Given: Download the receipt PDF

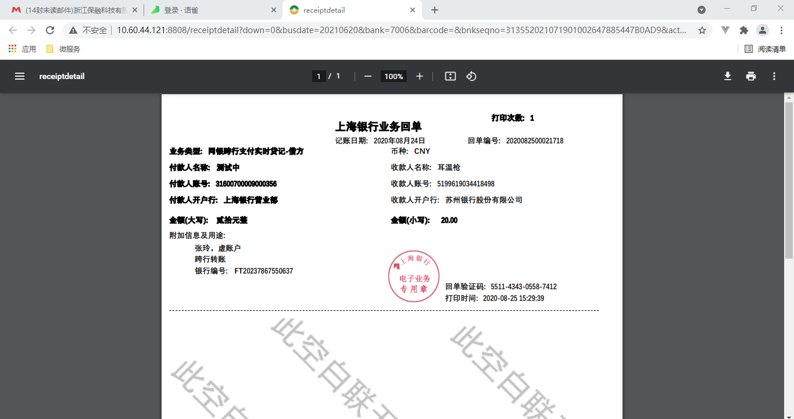Looking at the screenshot, I should click(728, 76).
